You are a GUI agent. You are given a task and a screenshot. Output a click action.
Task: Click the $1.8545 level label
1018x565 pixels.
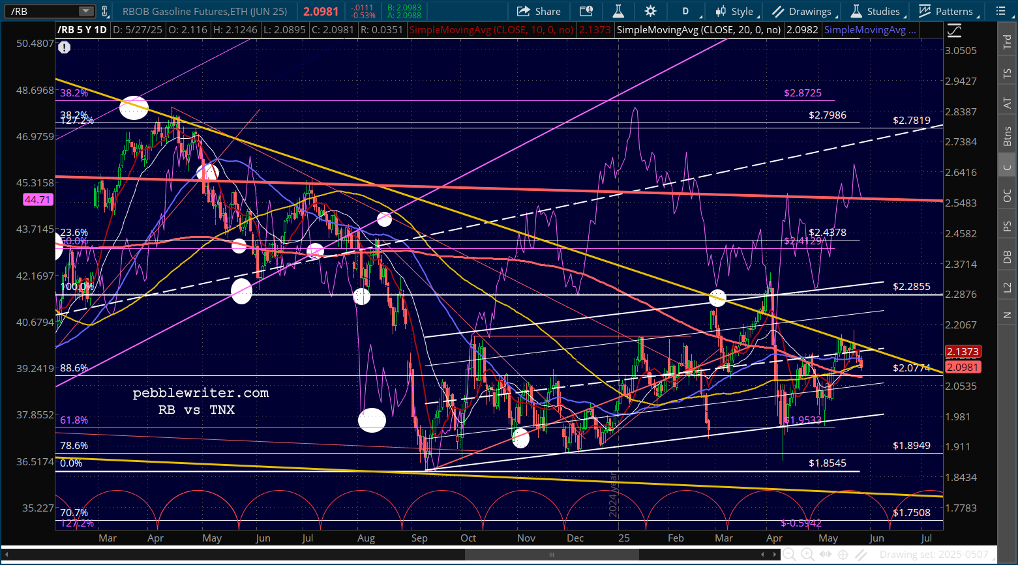click(x=828, y=463)
